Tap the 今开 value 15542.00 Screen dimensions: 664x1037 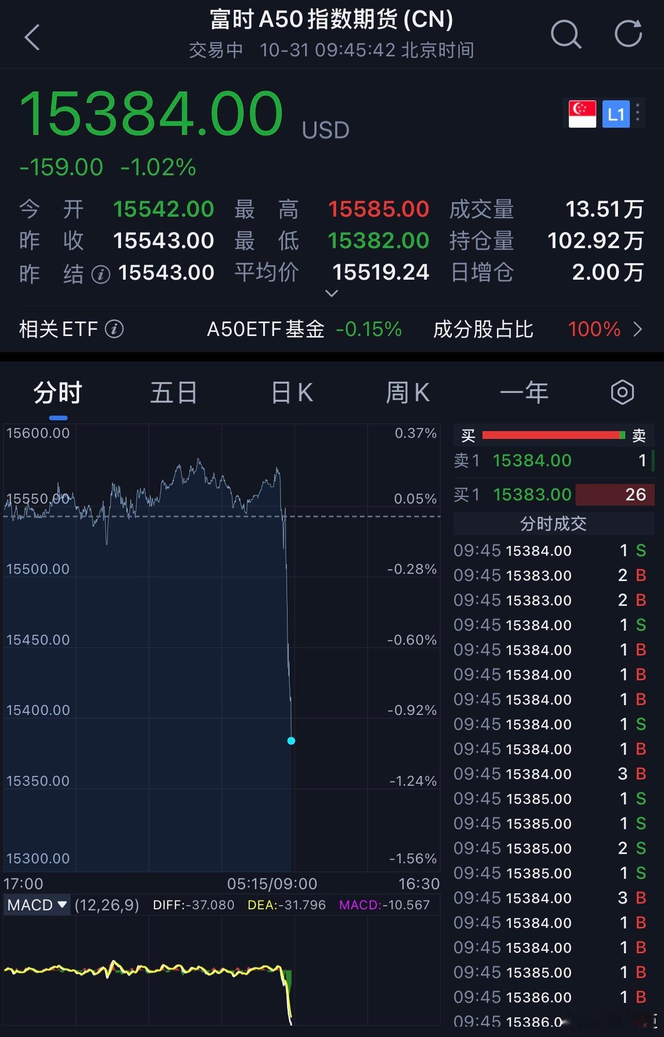(x=163, y=209)
